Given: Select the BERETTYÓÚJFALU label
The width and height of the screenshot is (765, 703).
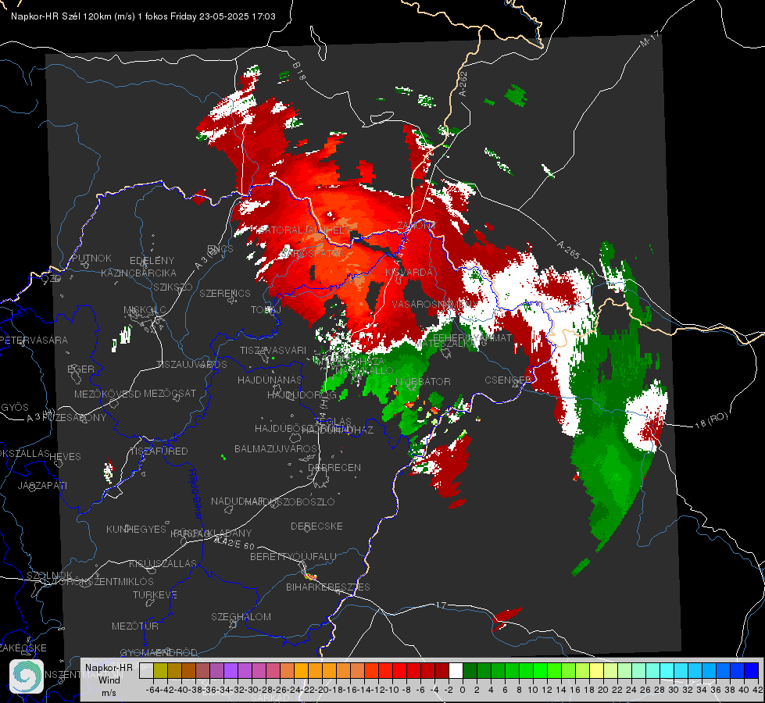Looking at the screenshot, I should tap(293, 556).
